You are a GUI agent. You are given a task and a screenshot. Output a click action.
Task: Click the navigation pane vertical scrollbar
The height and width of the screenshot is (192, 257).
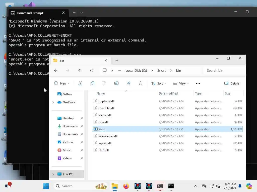click(x=86, y=140)
